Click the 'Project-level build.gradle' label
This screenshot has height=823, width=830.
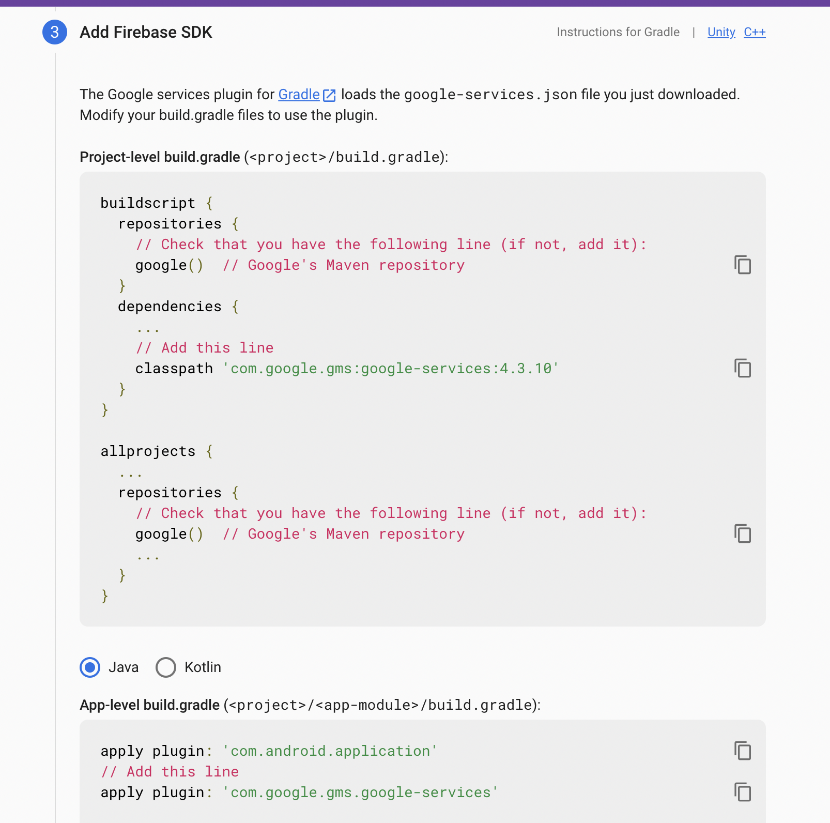tap(160, 157)
